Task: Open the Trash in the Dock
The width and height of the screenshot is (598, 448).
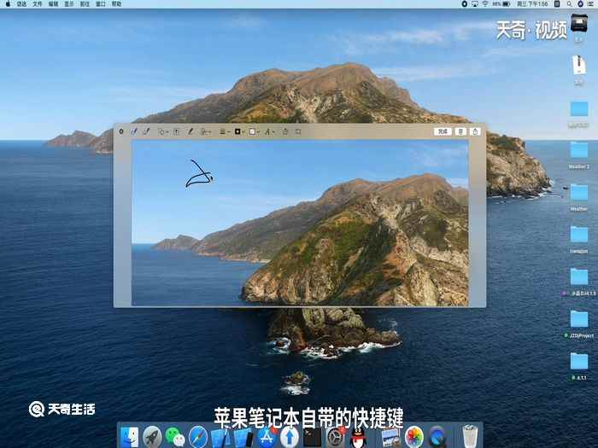Action: coord(470,437)
